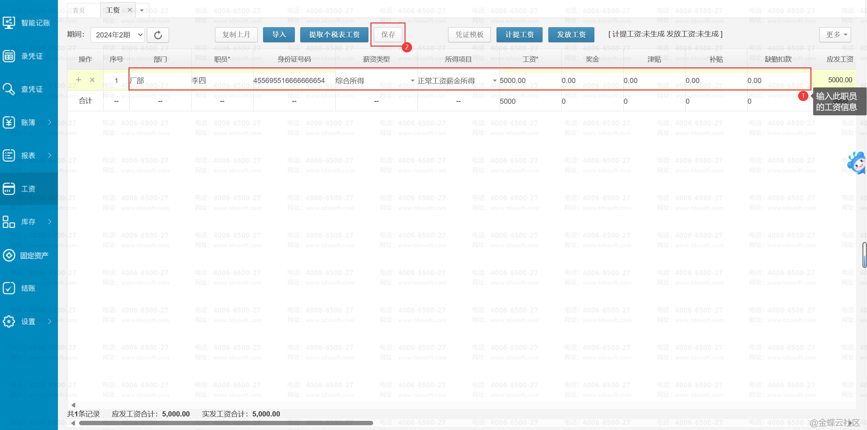The width and height of the screenshot is (867, 430).
Task: Click the 智能记账 sidebar icon
Action: coord(9,23)
